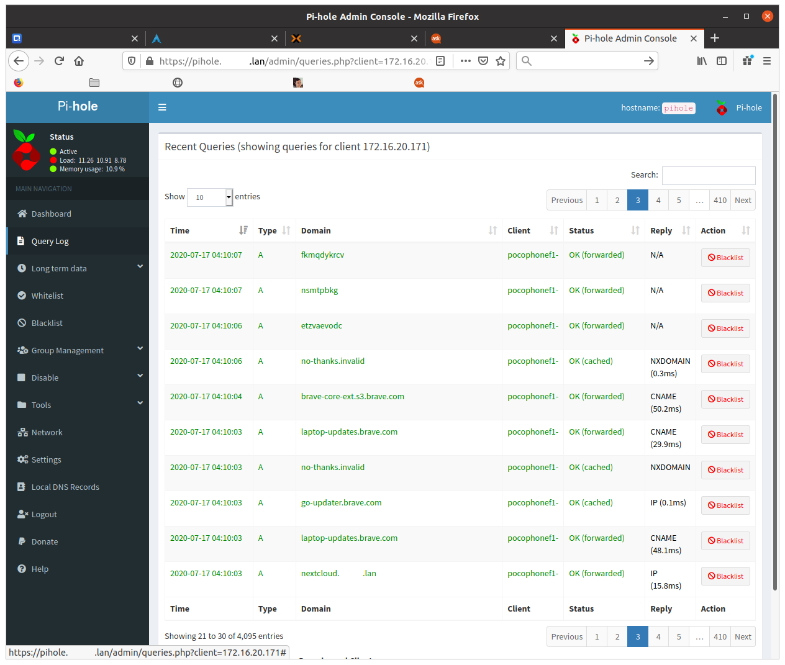Sort table by Status column

(x=604, y=230)
